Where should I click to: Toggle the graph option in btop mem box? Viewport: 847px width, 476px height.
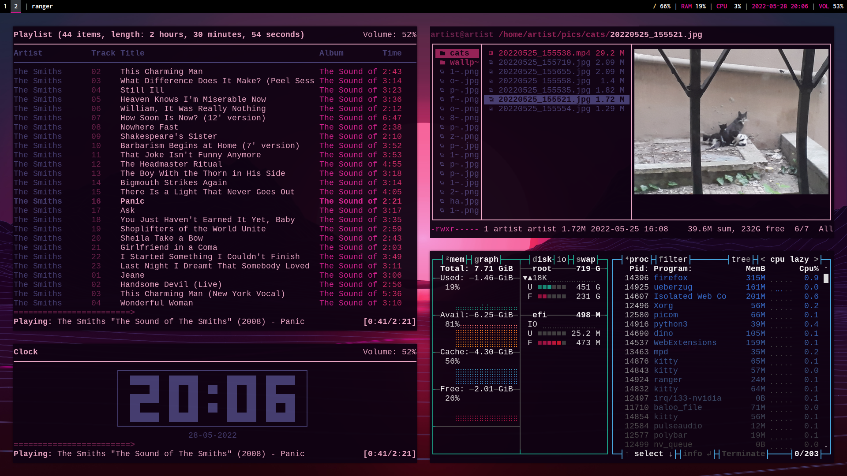(486, 260)
